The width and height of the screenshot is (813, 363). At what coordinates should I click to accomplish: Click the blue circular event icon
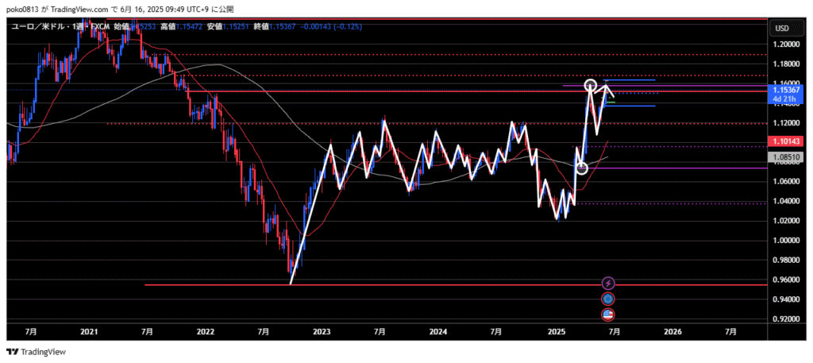pyautogui.click(x=608, y=299)
